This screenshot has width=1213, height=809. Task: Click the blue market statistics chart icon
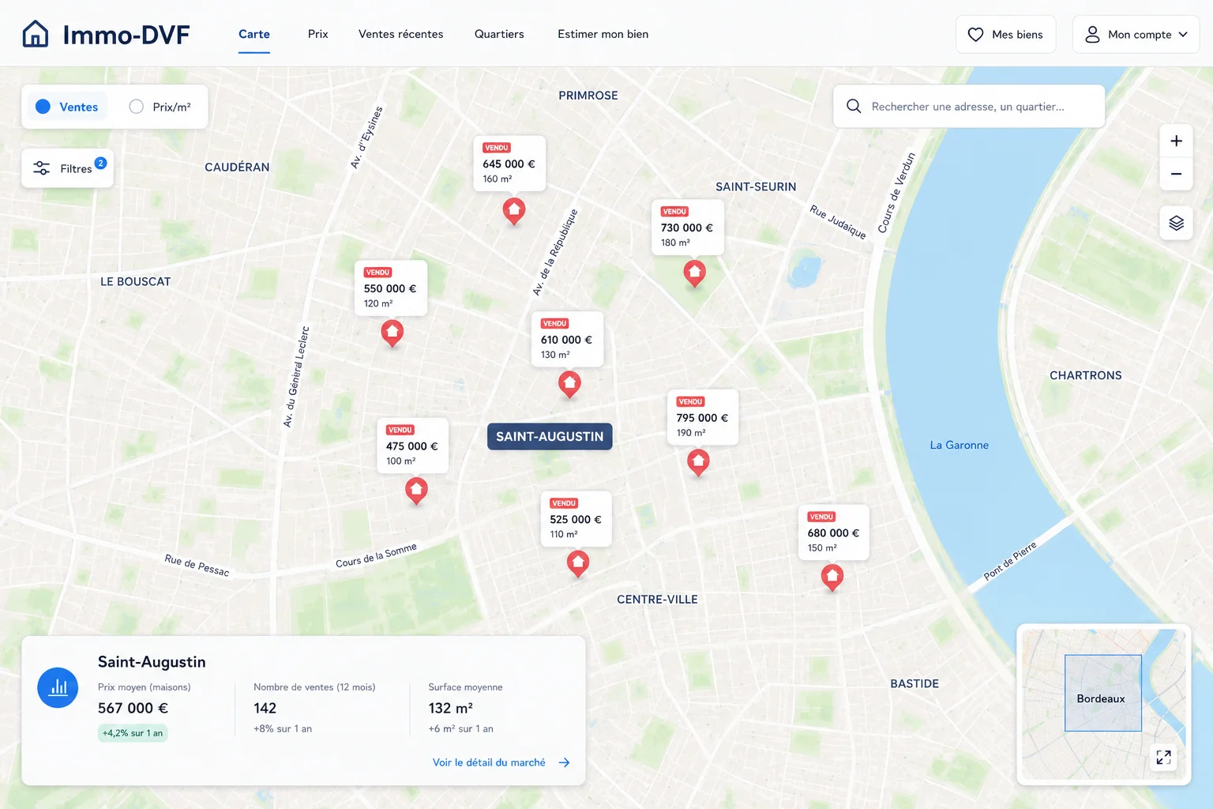coord(58,687)
